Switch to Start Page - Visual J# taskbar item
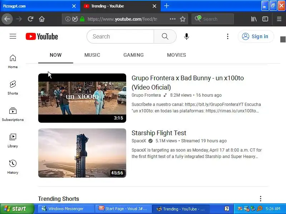 [123, 209]
